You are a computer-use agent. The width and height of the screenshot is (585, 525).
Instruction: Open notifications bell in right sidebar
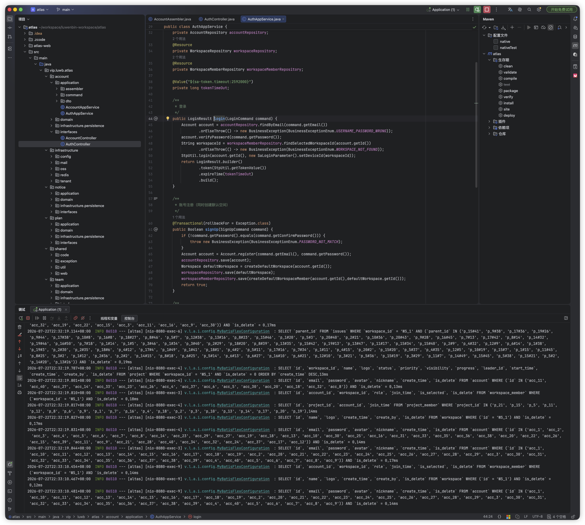tap(575, 19)
